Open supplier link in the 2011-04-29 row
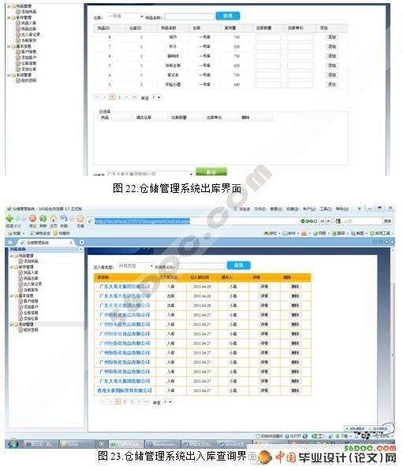 pyautogui.click(x=125, y=287)
